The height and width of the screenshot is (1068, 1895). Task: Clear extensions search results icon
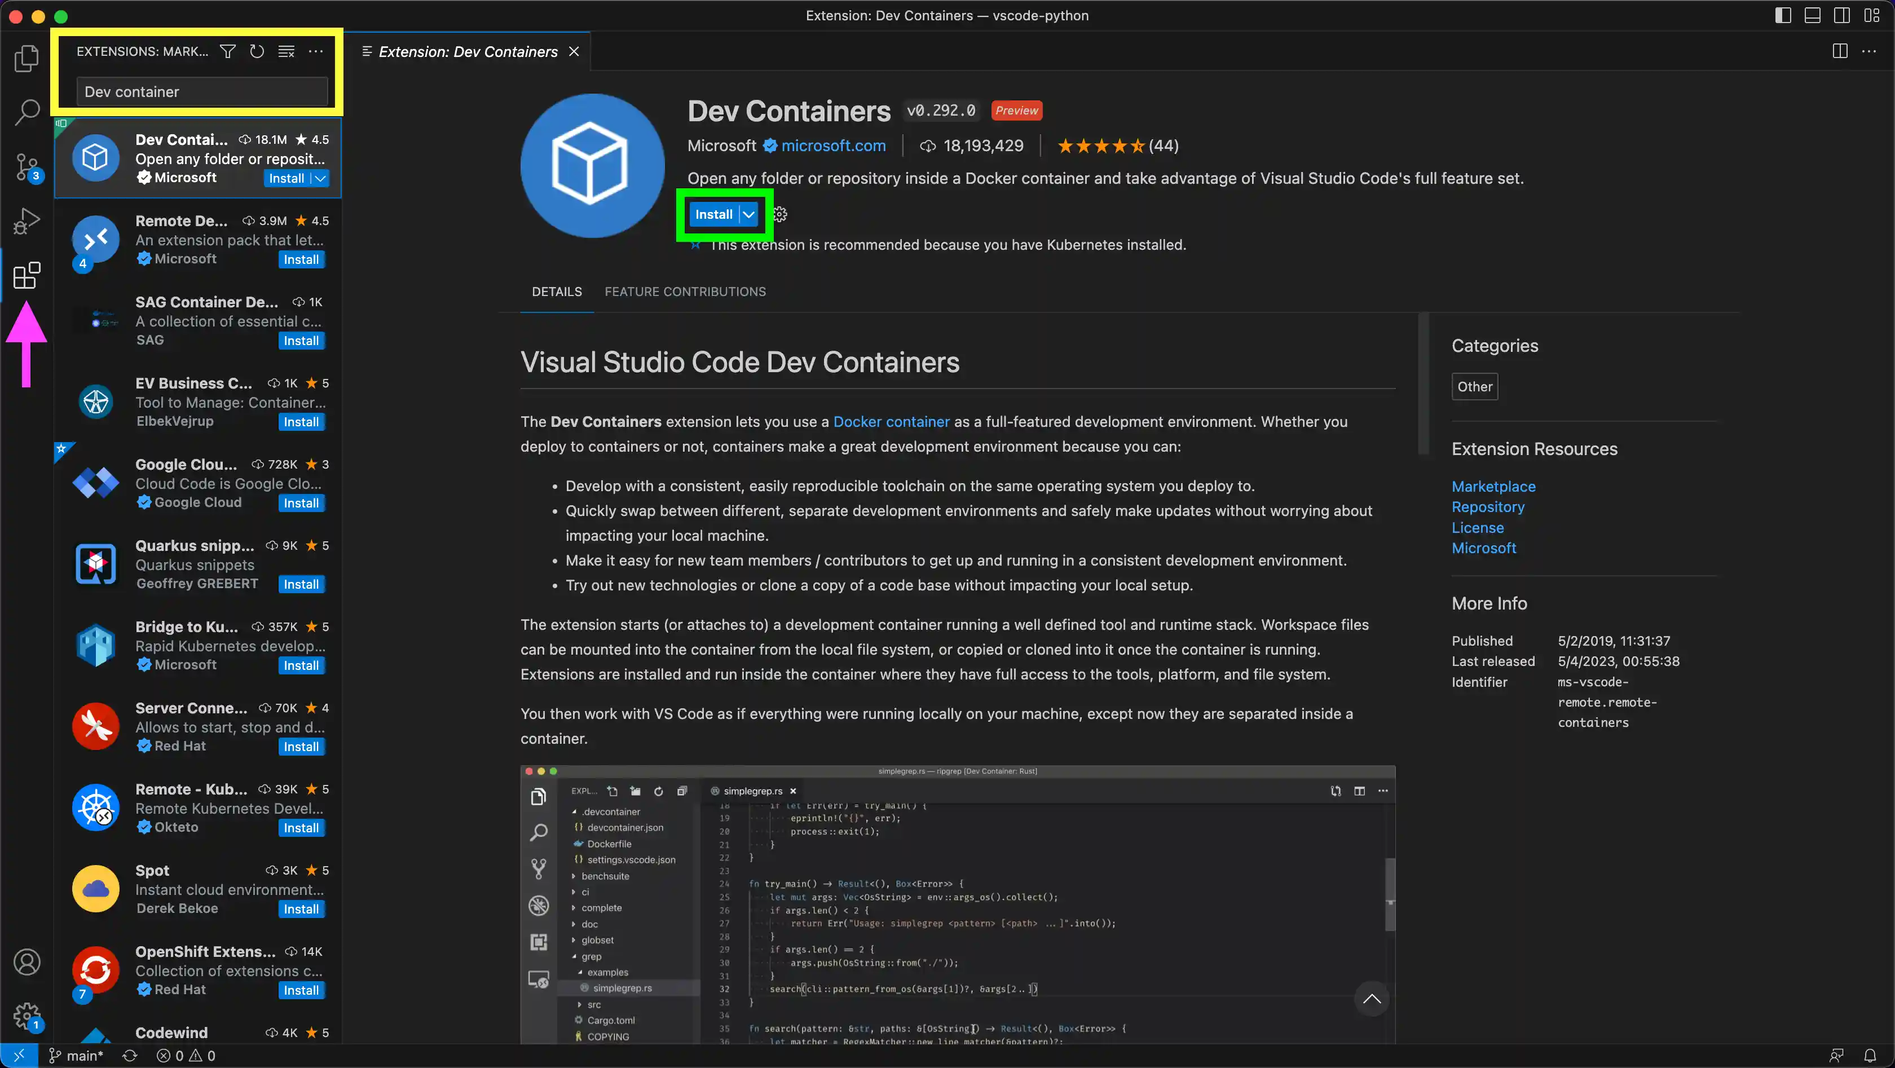(x=286, y=51)
